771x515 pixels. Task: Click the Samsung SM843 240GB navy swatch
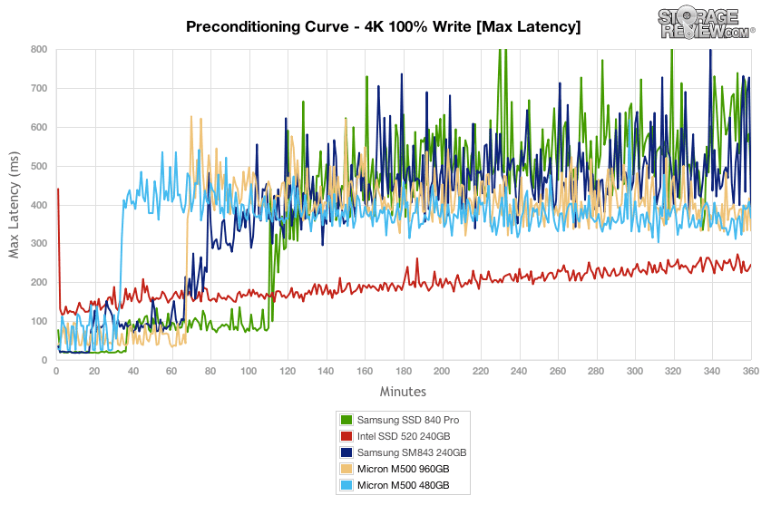coord(346,452)
